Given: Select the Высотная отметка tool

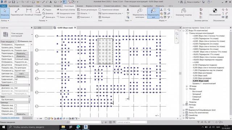Looking at the screenshot, I should [x=66, y=10].
